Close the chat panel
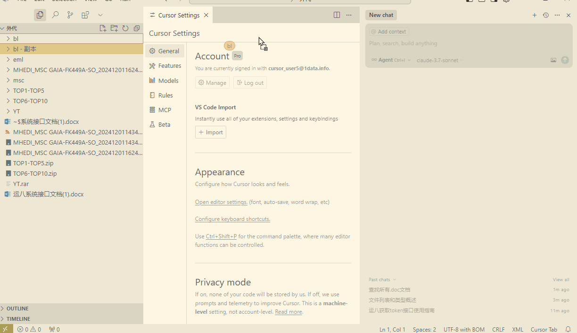The image size is (577, 333). (569, 15)
